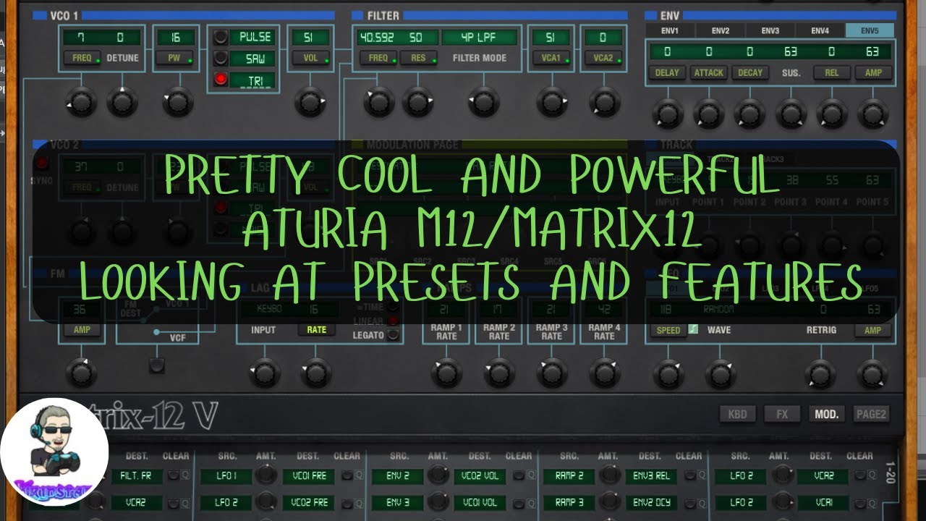Viewport: 926px width, 521px height.
Task: Adjust the filter mode knob
Action: click(484, 102)
